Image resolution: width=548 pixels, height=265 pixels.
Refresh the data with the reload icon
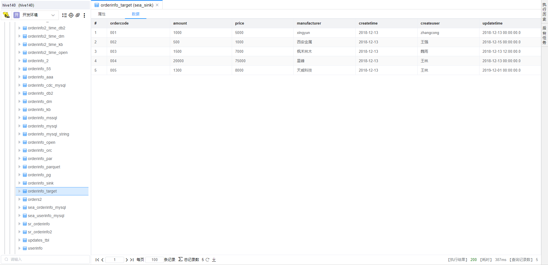(x=207, y=260)
